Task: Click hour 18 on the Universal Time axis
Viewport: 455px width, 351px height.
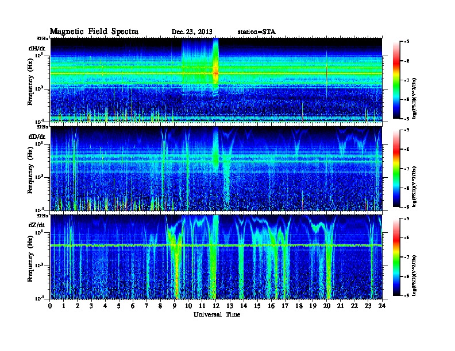Action: (x=299, y=306)
